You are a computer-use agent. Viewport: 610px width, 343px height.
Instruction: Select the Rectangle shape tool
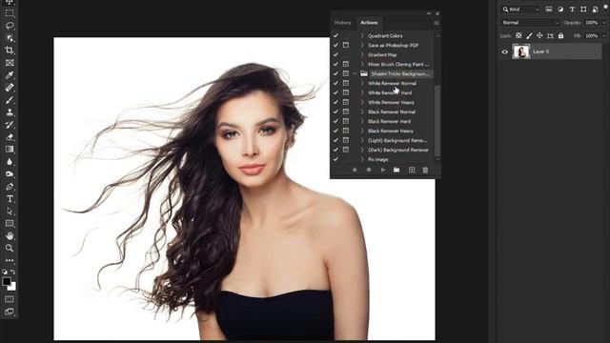(10, 224)
